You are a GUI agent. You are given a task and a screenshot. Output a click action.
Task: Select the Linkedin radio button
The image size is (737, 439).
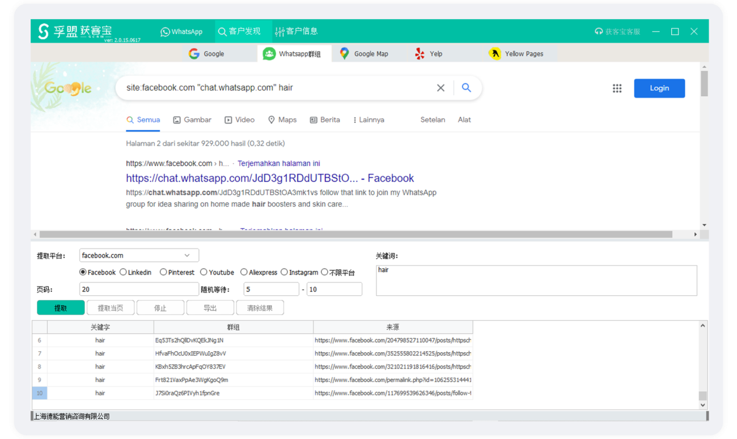point(123,272)
